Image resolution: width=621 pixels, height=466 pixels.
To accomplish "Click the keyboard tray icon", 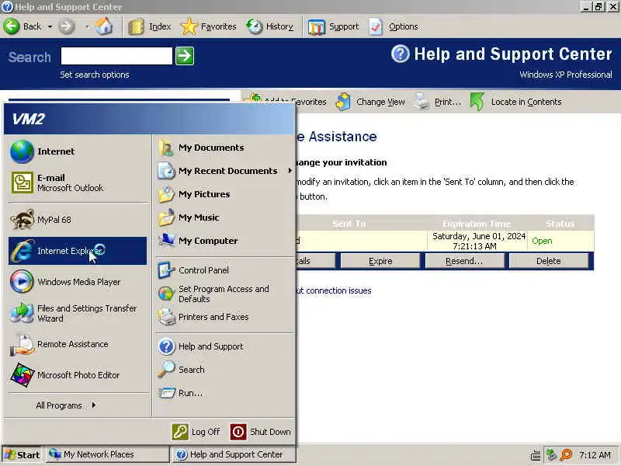I will pos(536,455).
